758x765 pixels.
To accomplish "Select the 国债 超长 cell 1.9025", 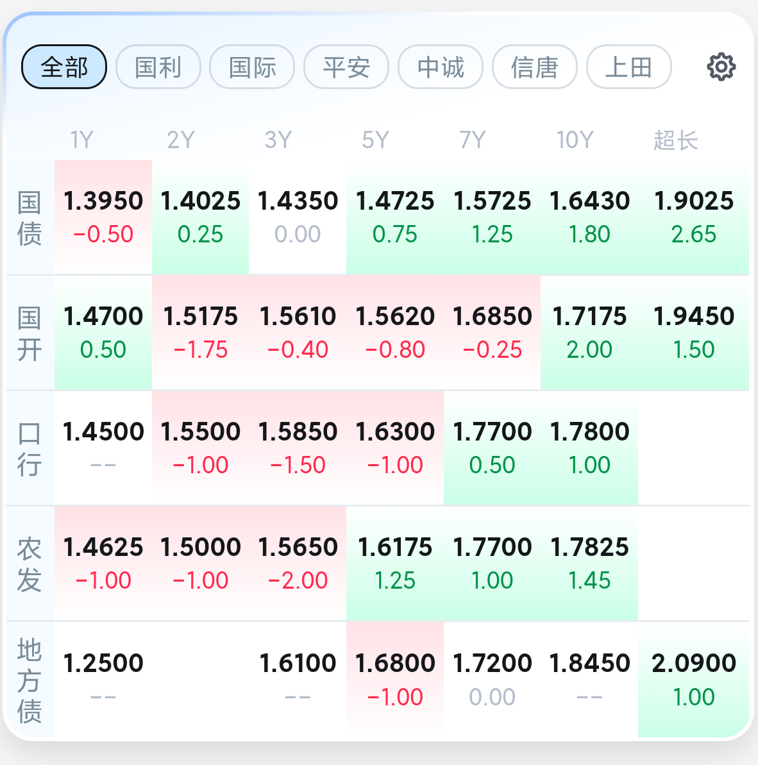I will (694, 217).
